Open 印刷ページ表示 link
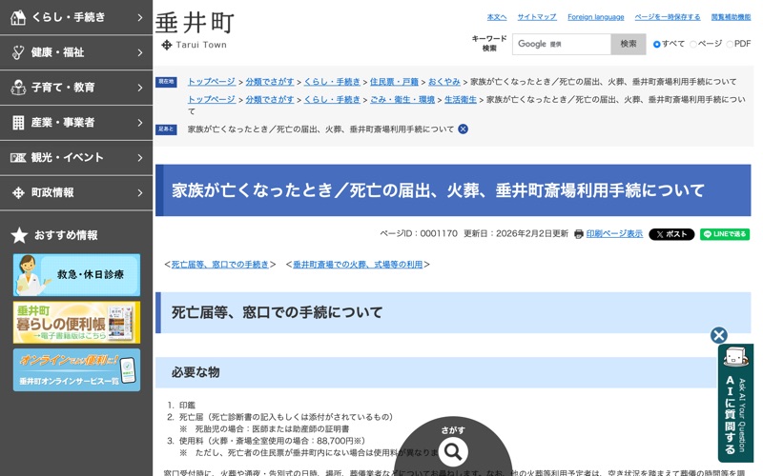Image resolution: width=763 pixels, height=476 pixels. pos(614,233)
